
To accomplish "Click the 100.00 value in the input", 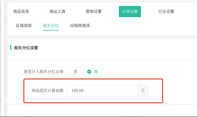I will pos(78,91).
